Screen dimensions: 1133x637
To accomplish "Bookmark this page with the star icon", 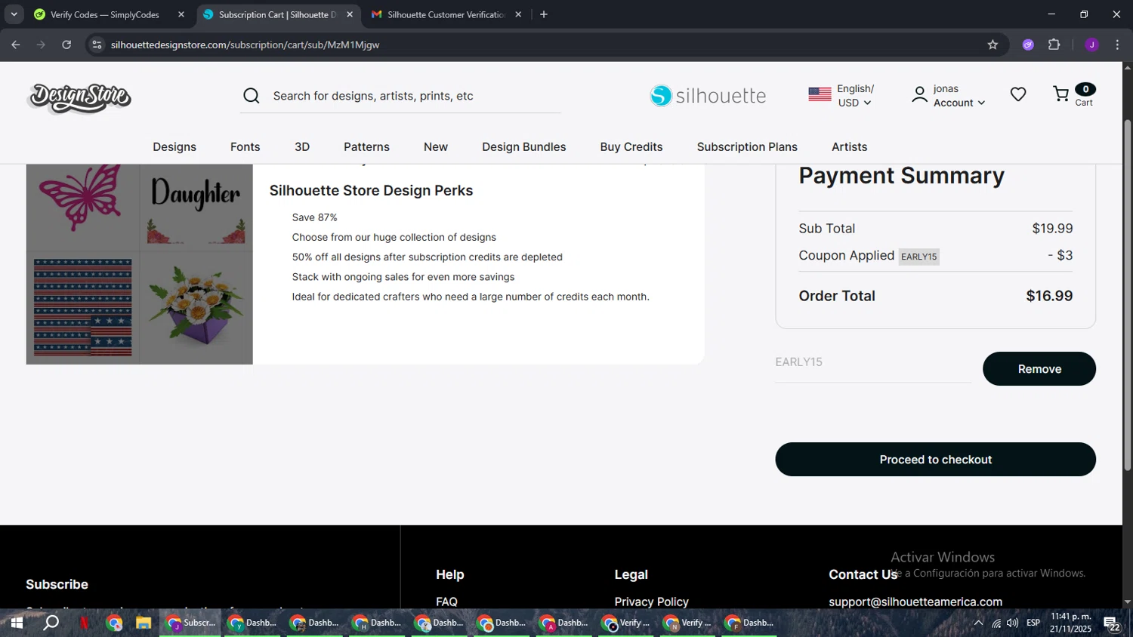I will (x=993, y=45).
